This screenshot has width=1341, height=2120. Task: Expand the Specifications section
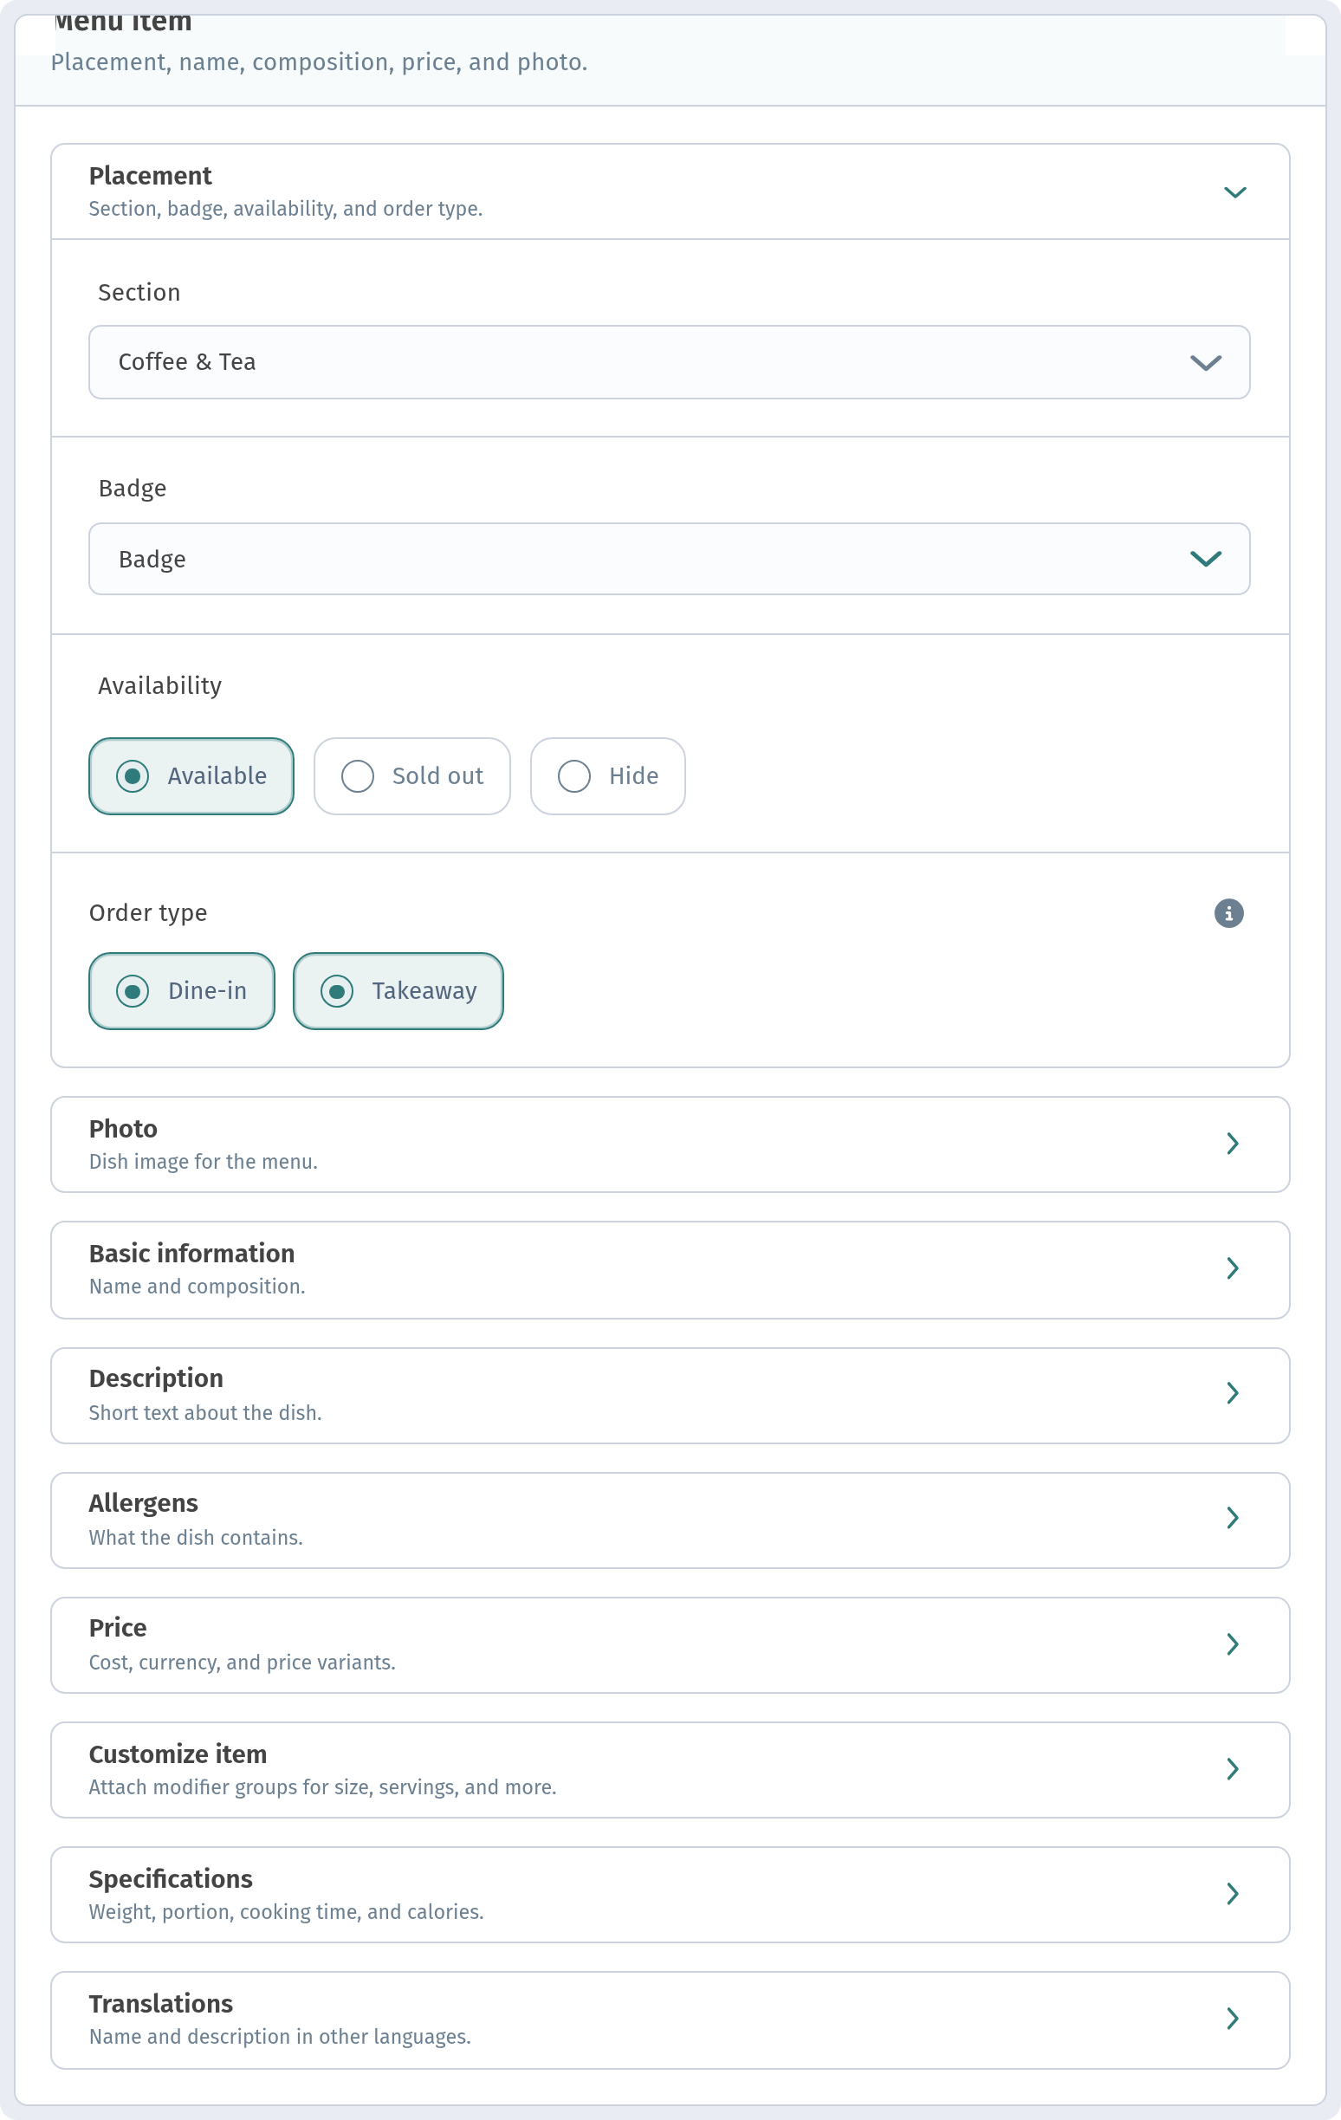(670, 1895)
